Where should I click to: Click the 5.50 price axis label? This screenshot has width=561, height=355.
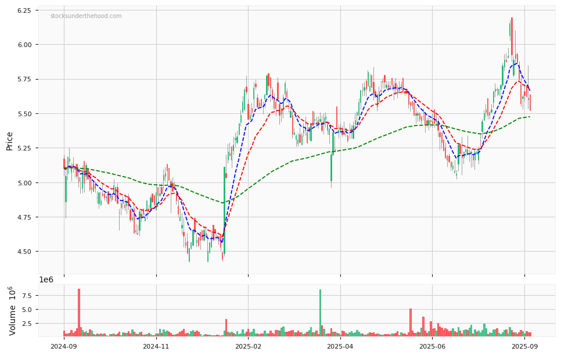(x=24, y=114)
